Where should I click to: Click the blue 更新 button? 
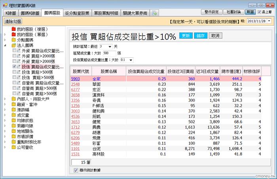(186, 36)
